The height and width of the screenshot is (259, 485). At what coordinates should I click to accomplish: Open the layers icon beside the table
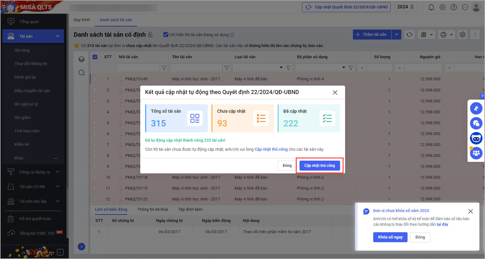(82, 59)
